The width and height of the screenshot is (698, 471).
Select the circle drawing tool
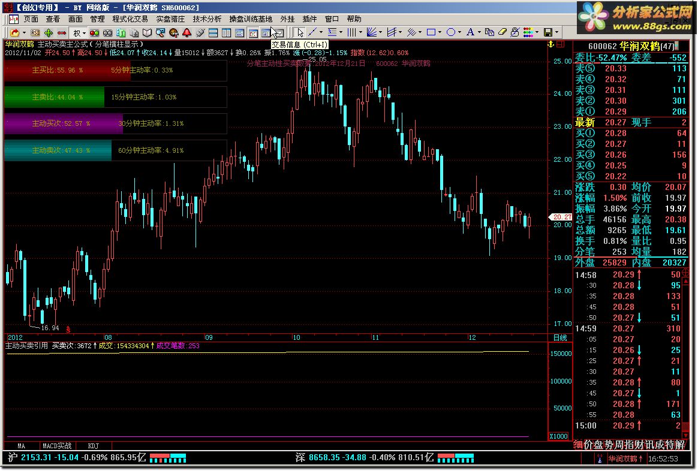pyautogui.click(x=451, y=32)
